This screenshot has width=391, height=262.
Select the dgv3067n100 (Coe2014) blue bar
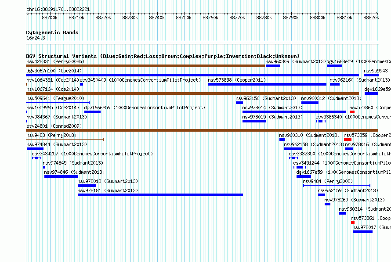(x=192, y=75)
